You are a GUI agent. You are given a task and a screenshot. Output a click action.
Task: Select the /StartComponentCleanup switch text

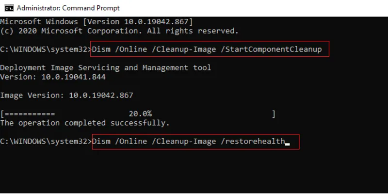tap(271, 49)
